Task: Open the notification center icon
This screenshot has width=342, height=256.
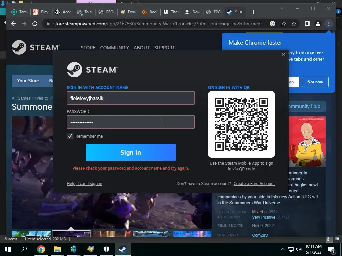Action: coord(332,249)
